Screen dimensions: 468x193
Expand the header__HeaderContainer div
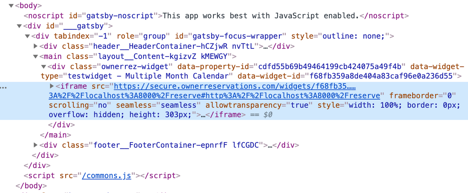[36, 46]
